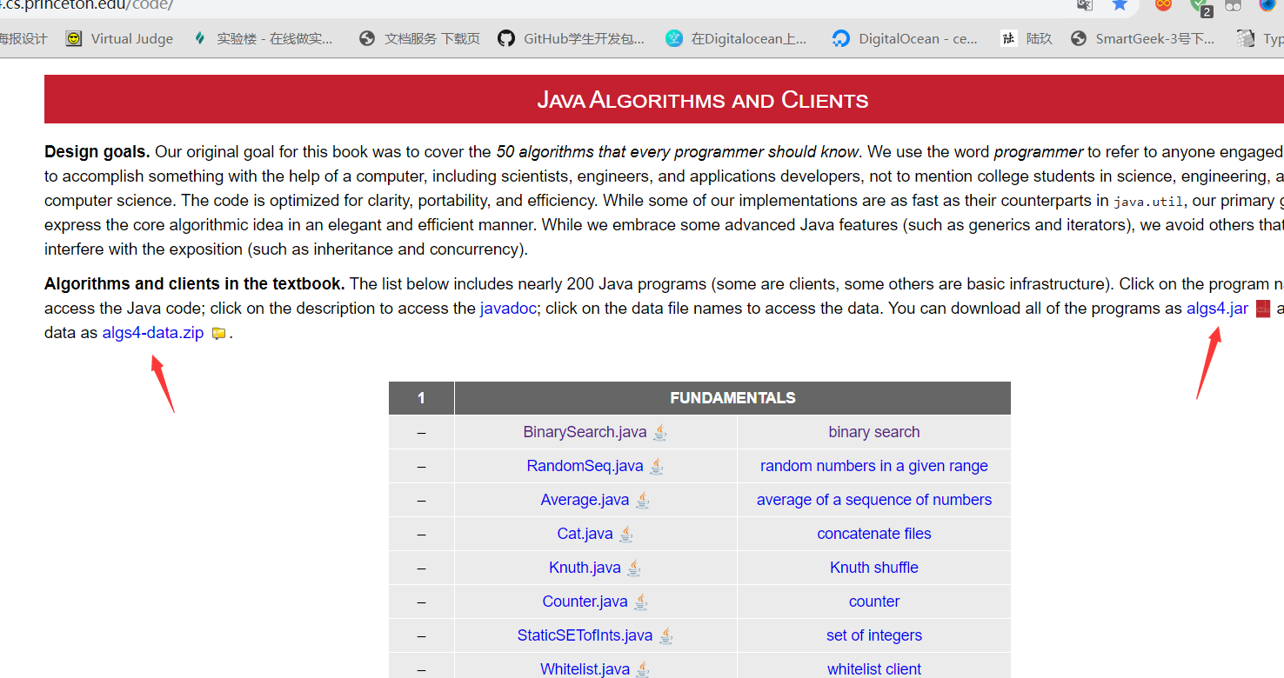Click the binary search description link

point(873,431)
